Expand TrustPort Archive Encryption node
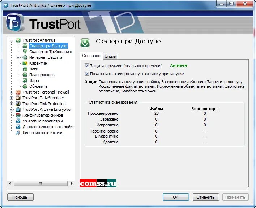256x208 pixels. [11, 109]
